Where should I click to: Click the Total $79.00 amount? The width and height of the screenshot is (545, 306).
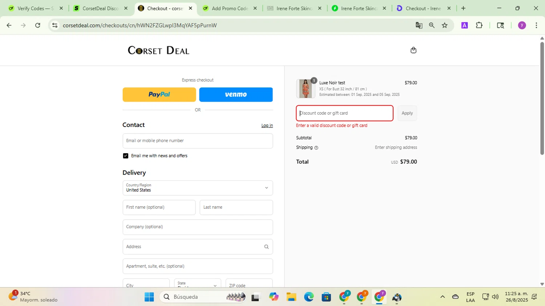408,162
